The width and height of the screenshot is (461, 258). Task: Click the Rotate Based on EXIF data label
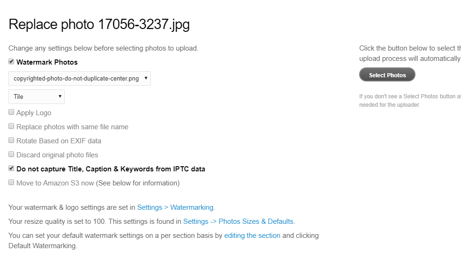pyautogui.click(x=59, y=141)
